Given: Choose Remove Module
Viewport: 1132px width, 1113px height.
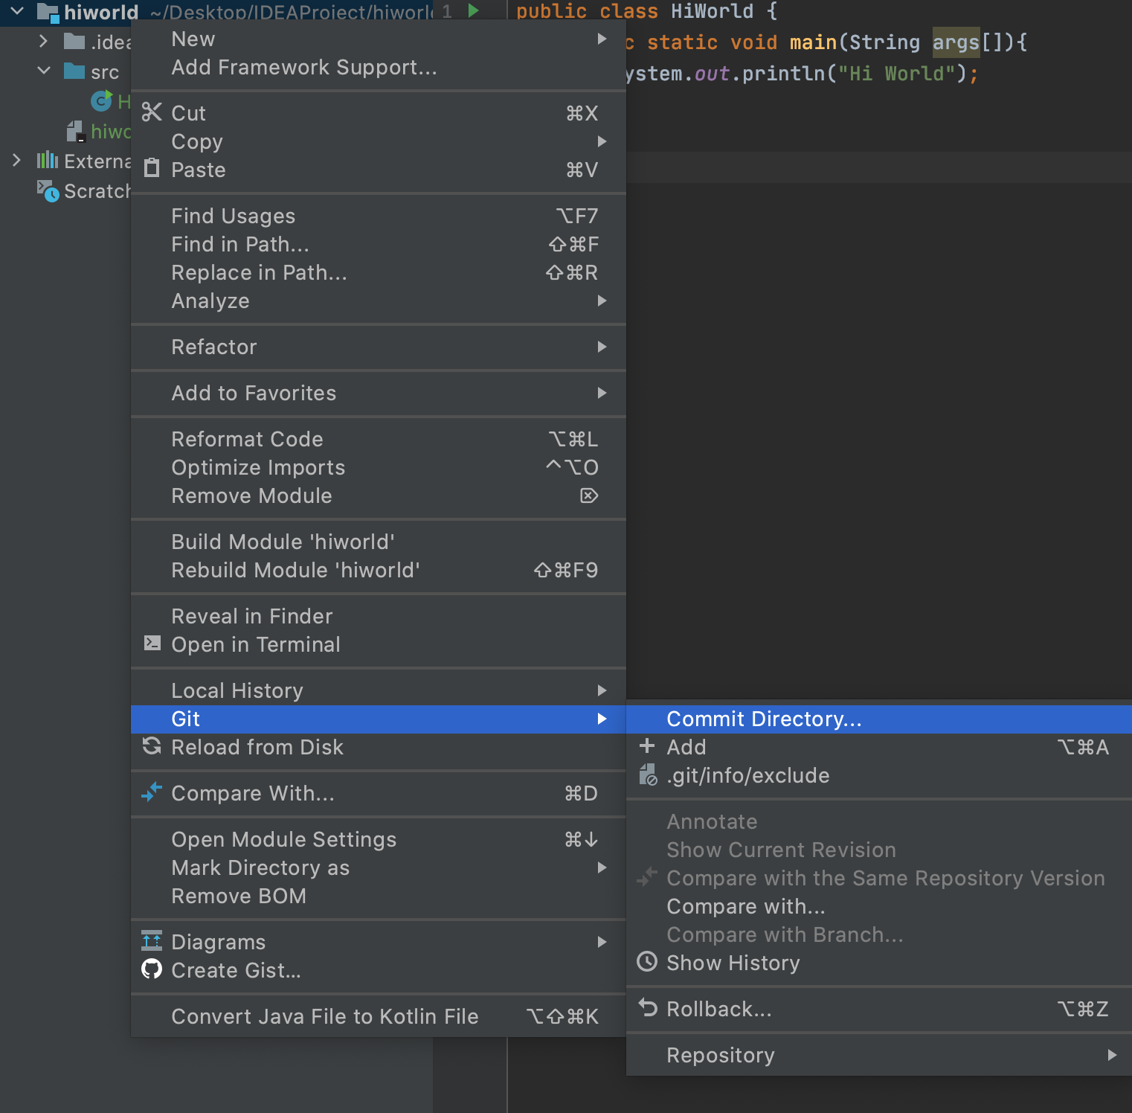Looking at the screenshot, I should point(378,495).
